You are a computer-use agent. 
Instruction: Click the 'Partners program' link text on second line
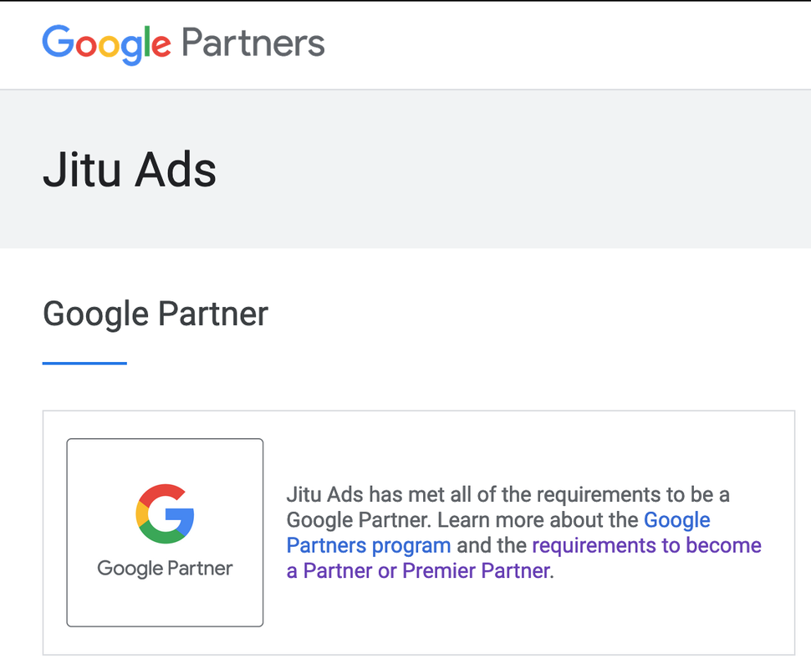[x=369, y=546]
